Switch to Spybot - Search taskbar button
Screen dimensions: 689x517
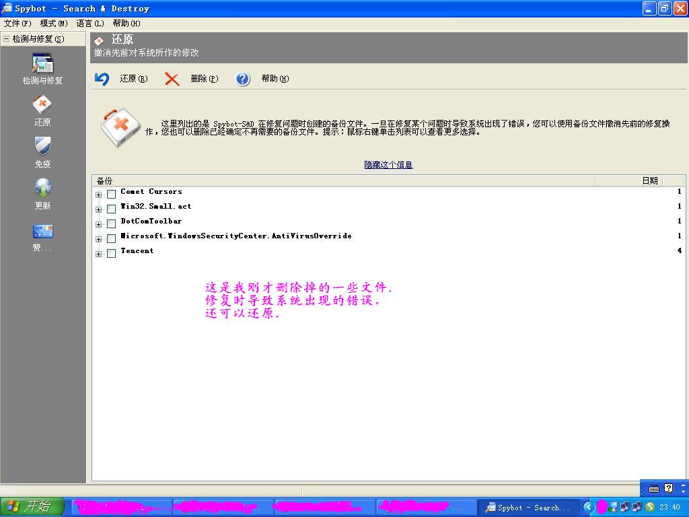coord(530,508)
